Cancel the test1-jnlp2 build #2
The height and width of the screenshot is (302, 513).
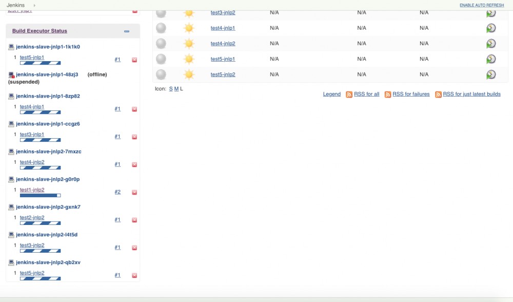pos(134,192)
